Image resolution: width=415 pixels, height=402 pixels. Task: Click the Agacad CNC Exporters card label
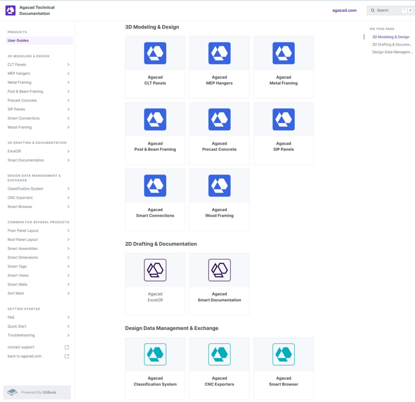click(x=219, y=381)
